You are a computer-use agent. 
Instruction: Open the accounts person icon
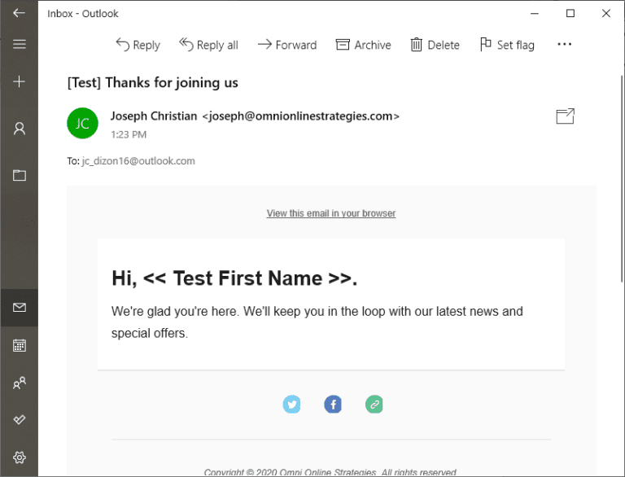pos(19,129)
